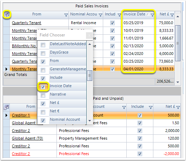The width and height of the screenshot is (186, 161).
Task: Toggle Include checkbox for Creditor 1 row
Action: 140,115
